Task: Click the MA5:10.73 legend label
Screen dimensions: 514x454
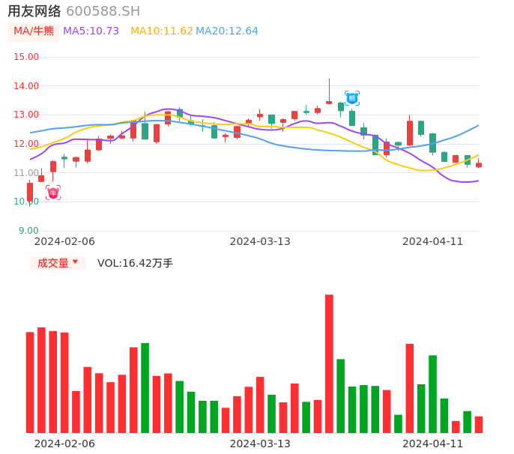Action: [x=91, y=31]
